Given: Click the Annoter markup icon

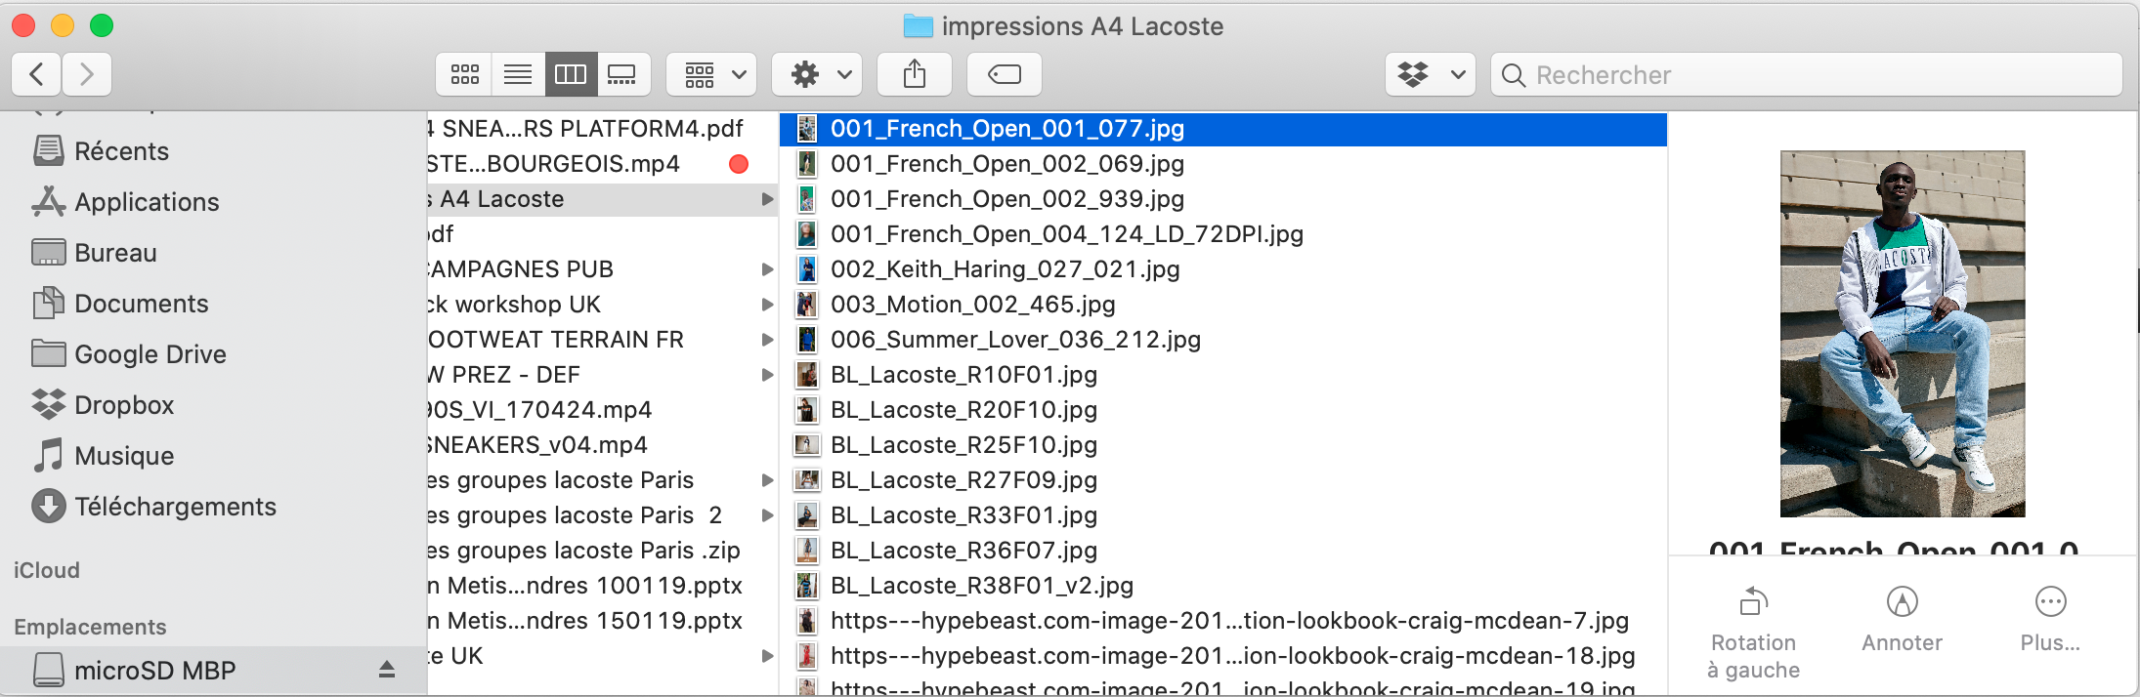Looking at the screenshot, I should click(1902, 602).
